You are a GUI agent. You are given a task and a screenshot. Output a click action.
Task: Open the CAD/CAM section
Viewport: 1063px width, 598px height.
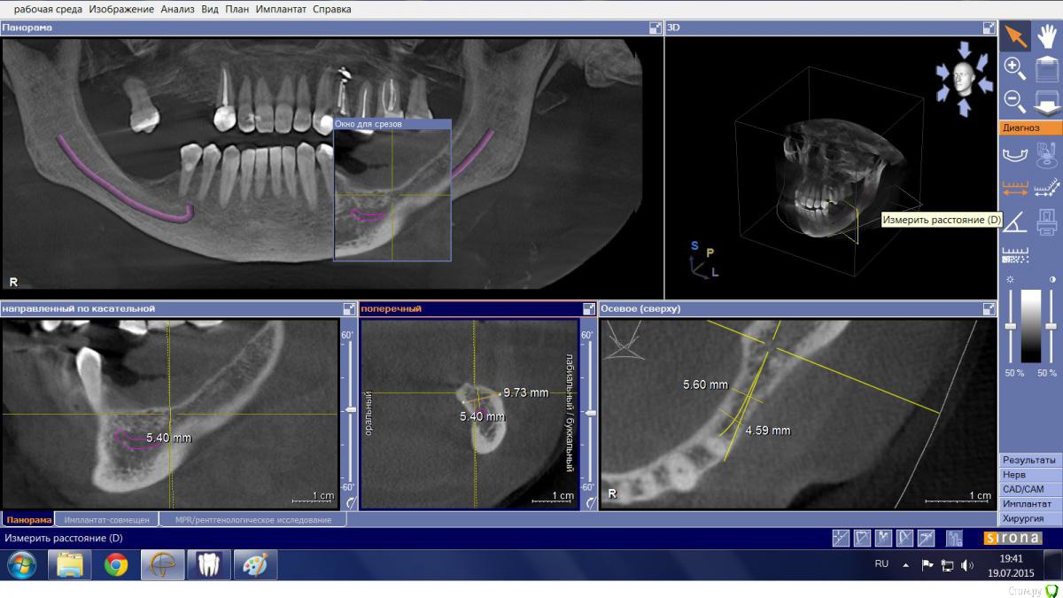pyautogui.click(x=1028, y=489)
